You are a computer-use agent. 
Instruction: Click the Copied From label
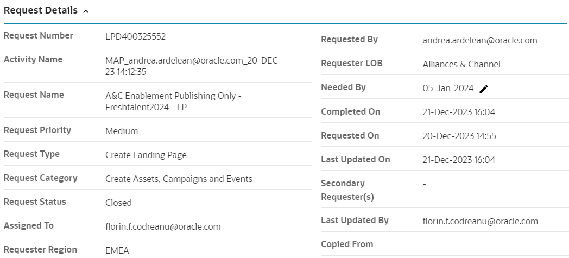(347, 244)
